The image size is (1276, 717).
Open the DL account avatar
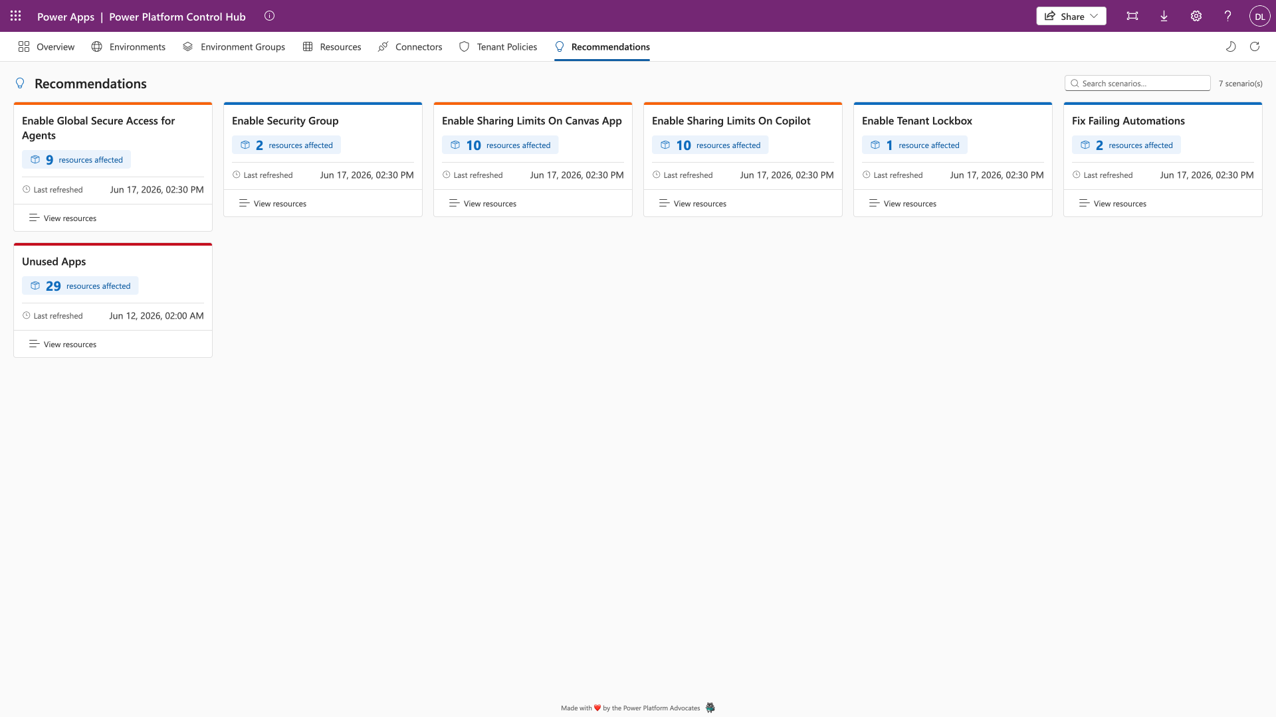pos(1260,16)
